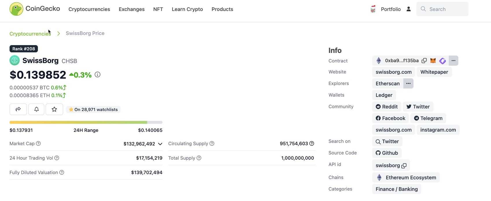Copy the swissborg API id
Screen dimensions: 491x201
(x=404, y=165)
